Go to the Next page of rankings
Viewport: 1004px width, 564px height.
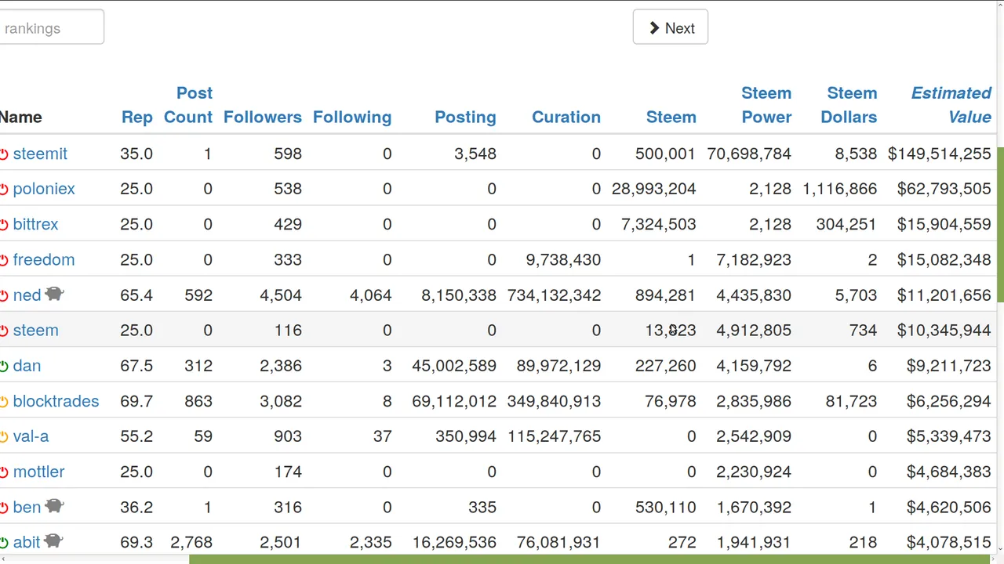click(x=671, y=27)
